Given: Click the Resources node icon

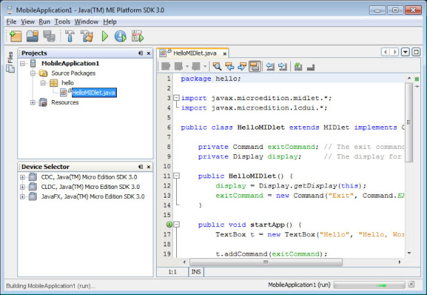Looking at the screenshot, I should (x=43, y=102).
